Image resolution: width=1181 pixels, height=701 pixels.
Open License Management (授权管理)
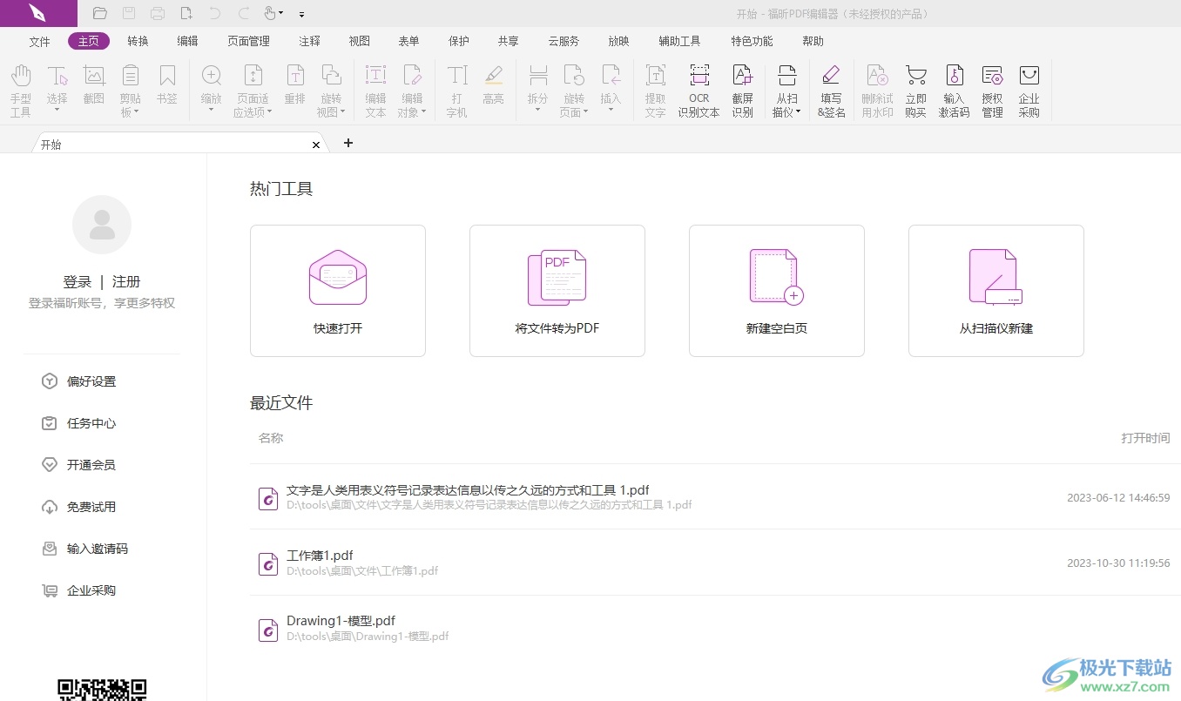click(992, 91)
